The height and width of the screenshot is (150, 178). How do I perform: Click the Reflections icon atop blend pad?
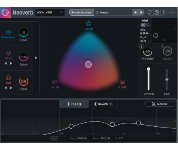click(x=89, y=24)
